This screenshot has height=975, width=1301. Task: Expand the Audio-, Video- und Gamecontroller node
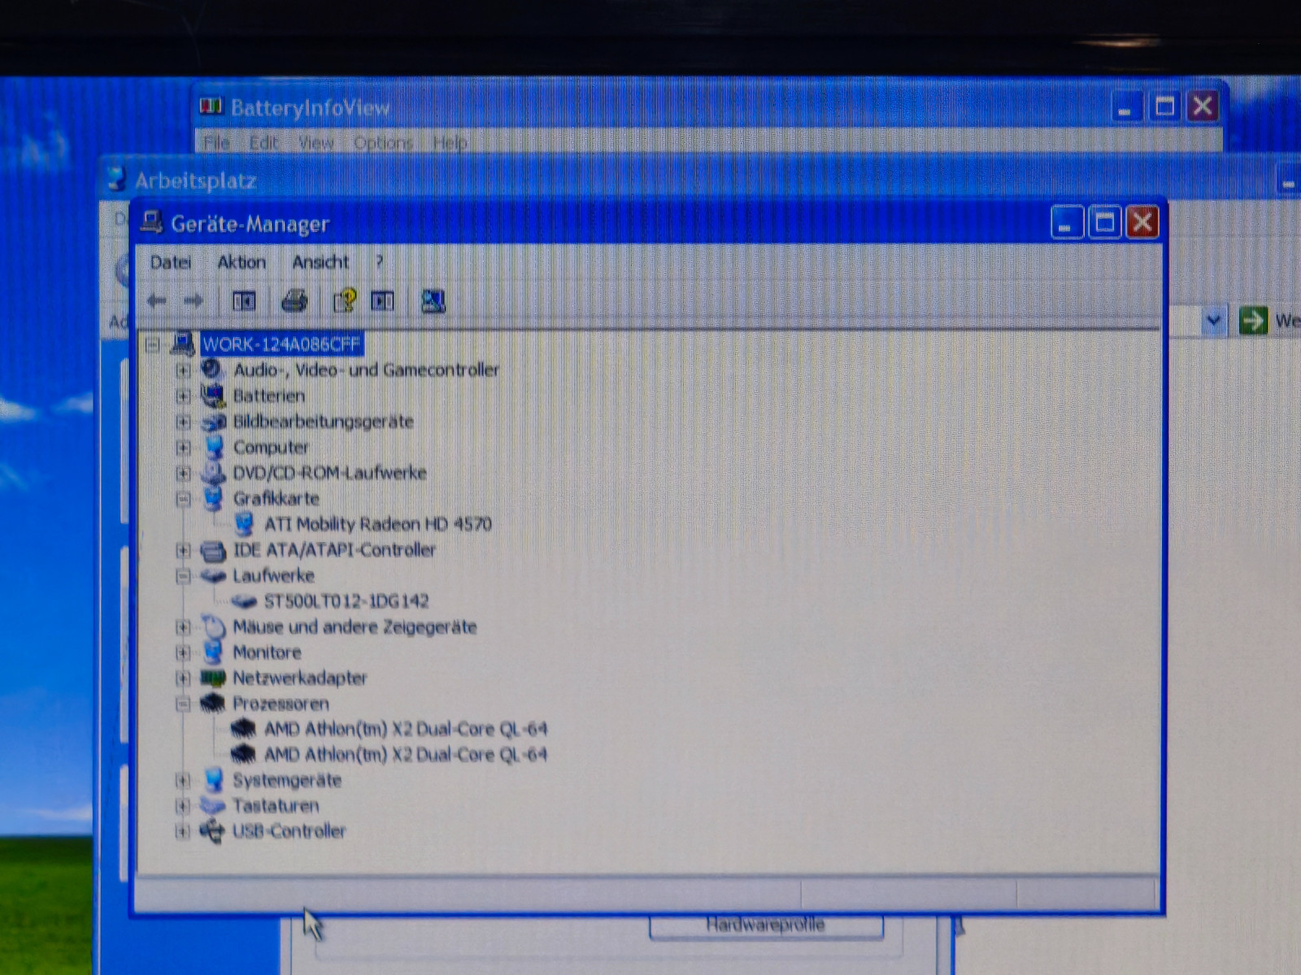pos(183,370)
